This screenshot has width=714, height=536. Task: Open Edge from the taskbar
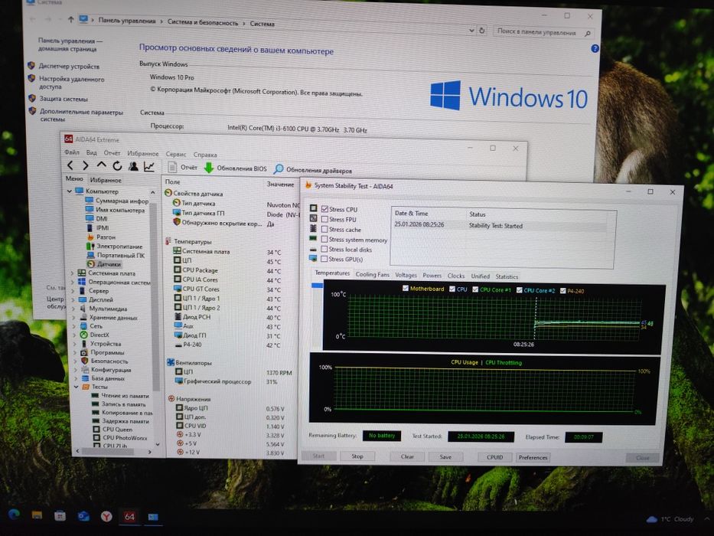(14, 514)
